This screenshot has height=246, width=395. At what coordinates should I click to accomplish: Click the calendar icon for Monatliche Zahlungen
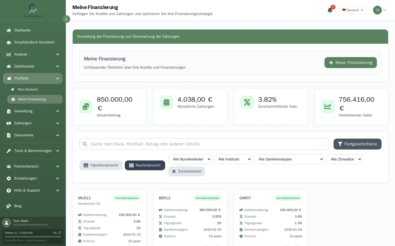[167, 102]
